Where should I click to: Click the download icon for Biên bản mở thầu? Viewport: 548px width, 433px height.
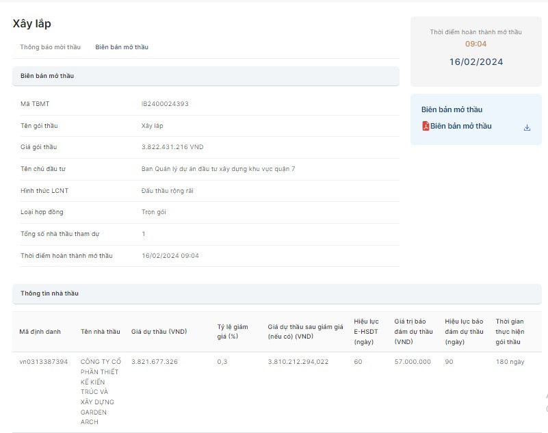pyautogui.click(x=527, y=127)
